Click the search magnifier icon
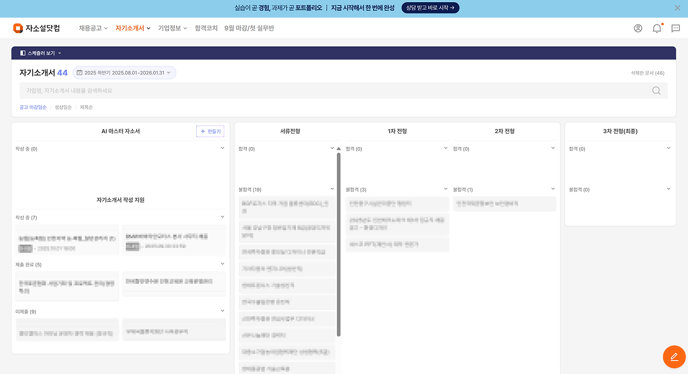The width and height of the screenshot is (688, 374). (x=656, y=90)
